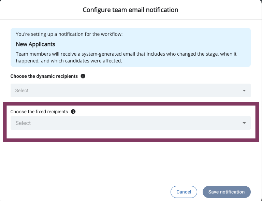Click the Select placeholder in dynamic recipients
262x201 pixels.
tap(22, 90)
